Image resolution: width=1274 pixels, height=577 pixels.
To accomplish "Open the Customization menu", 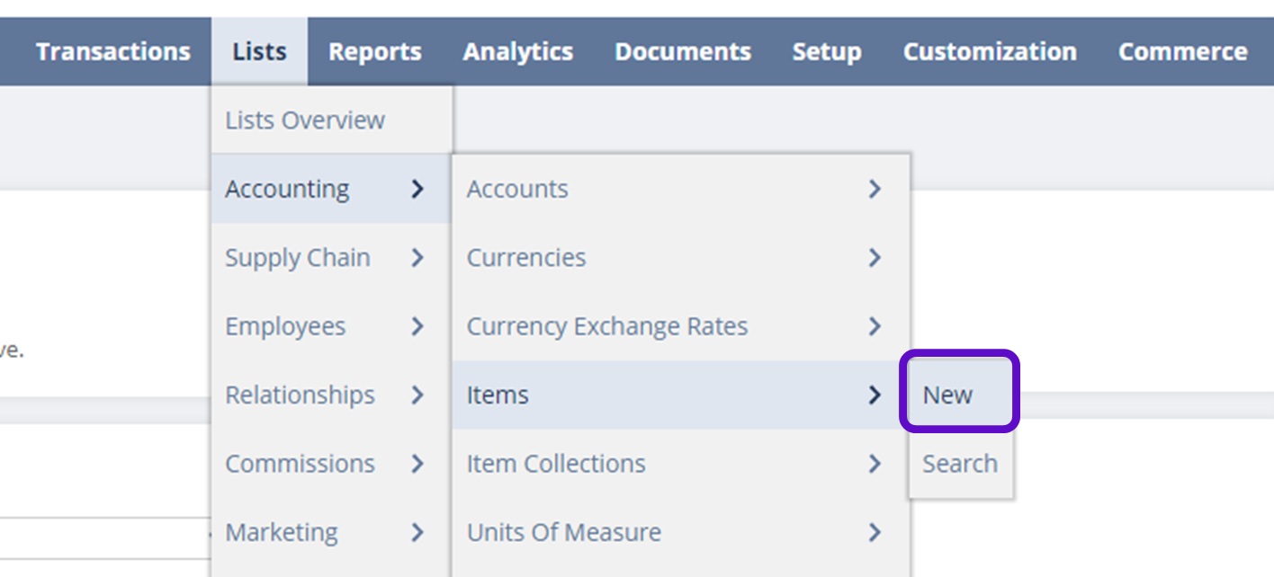I will click(x=989, y=52).
